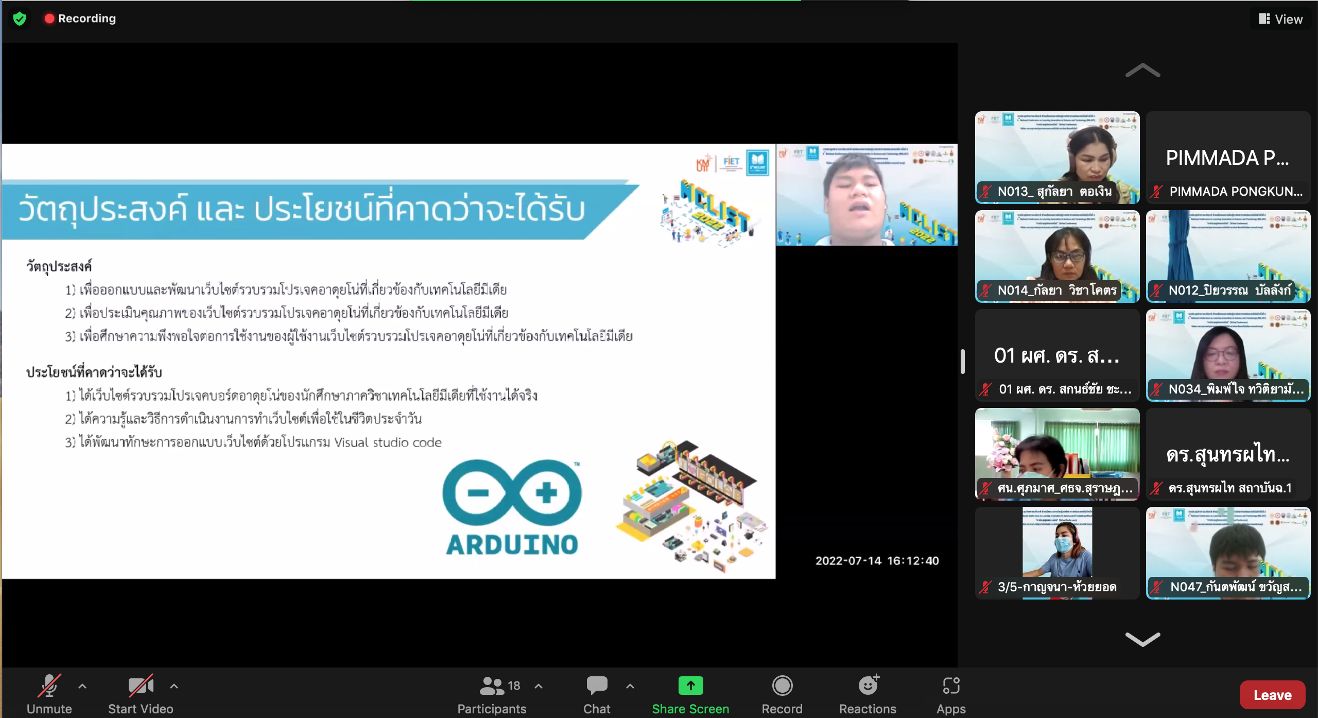Click the red Leave button
This screenshot has width=1318, height=718.
[1272, 695]
